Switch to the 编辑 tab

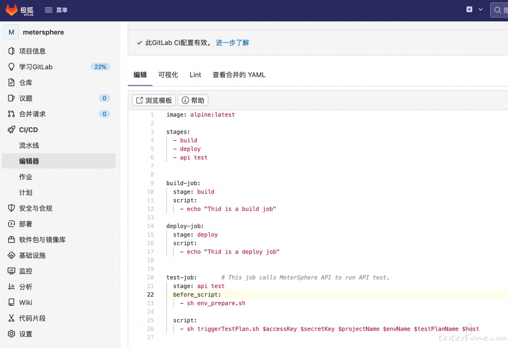(140, 75)
